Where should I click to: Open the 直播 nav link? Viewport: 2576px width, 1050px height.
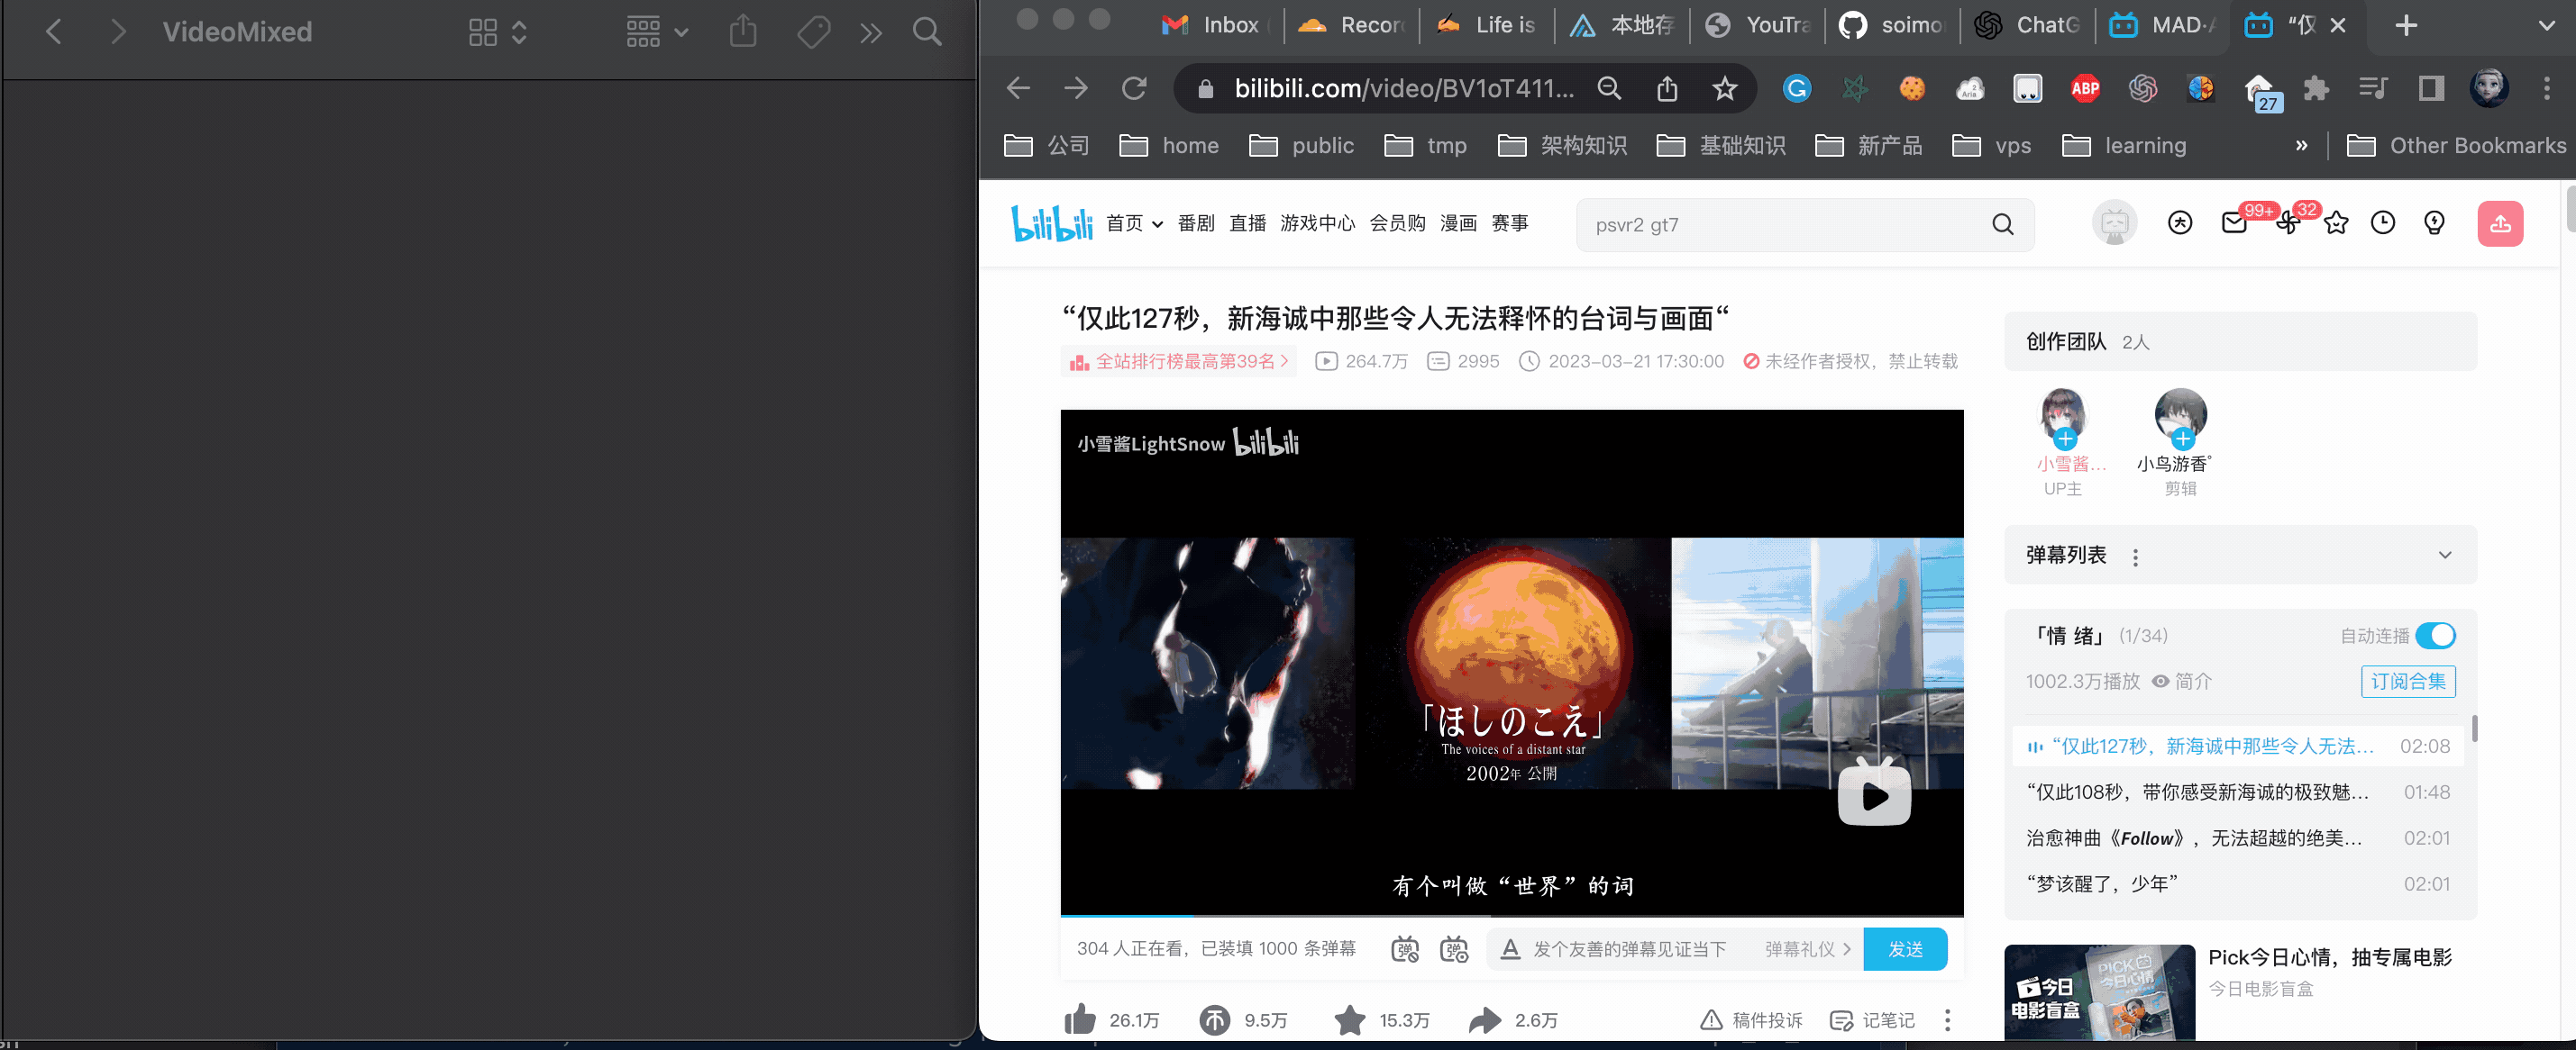coord(1247,224)
